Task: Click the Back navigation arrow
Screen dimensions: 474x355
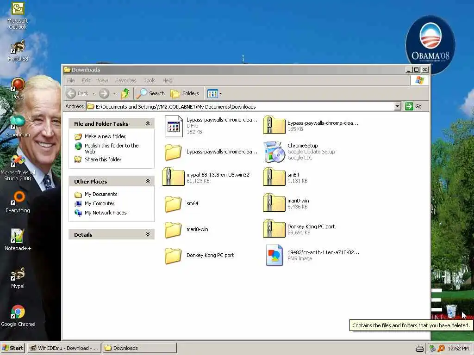Action: point(77,93)
